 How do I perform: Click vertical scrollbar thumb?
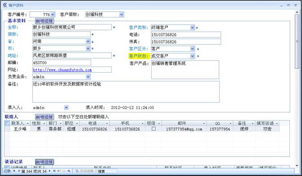click(297, 41)
